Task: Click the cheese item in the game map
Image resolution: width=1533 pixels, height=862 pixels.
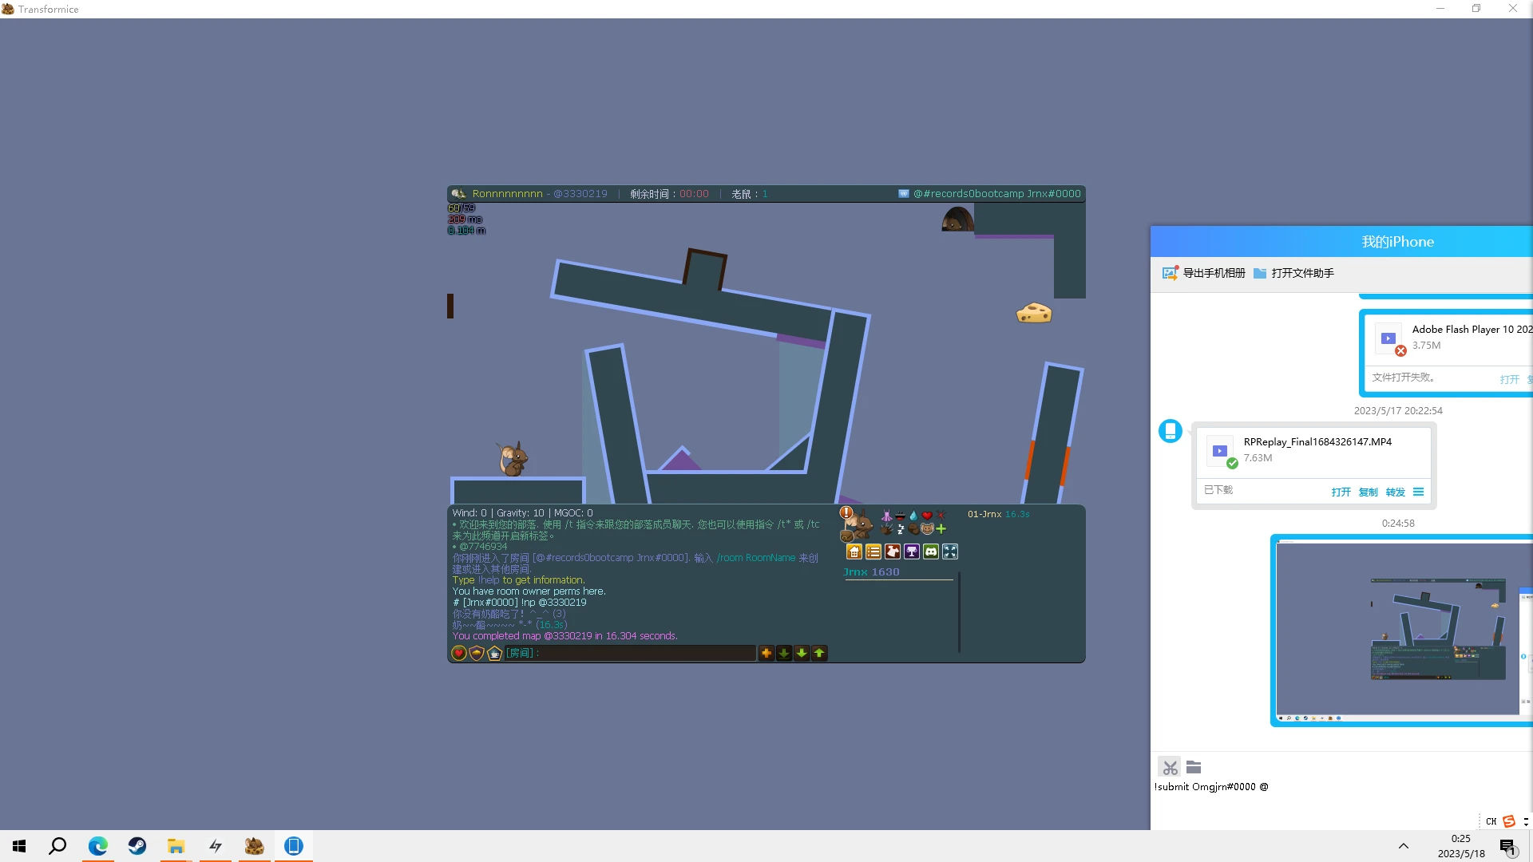Action: pyautogui.click(x=1034, y=313)
